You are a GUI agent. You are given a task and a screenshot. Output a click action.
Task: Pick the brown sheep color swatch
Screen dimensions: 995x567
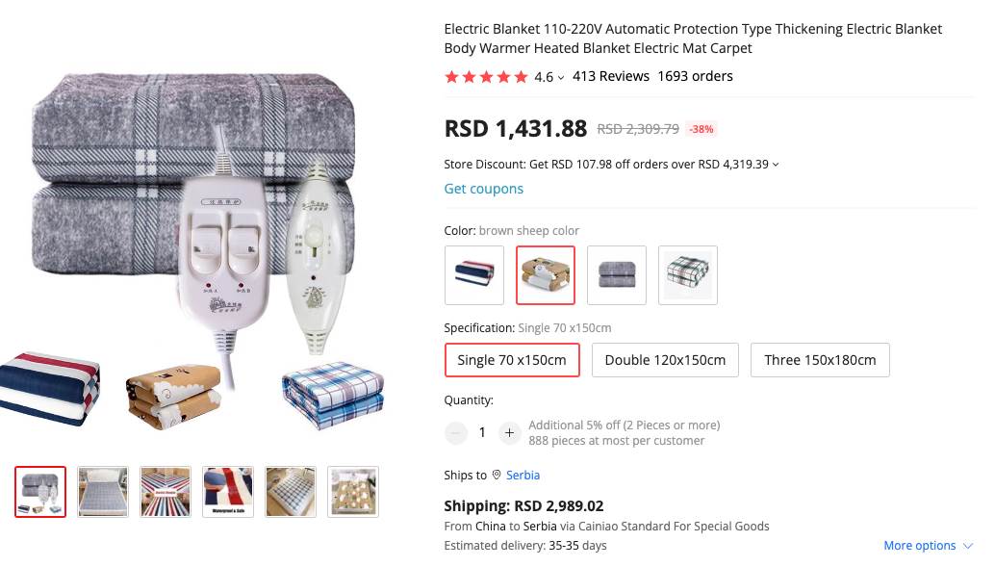point(546,275)
